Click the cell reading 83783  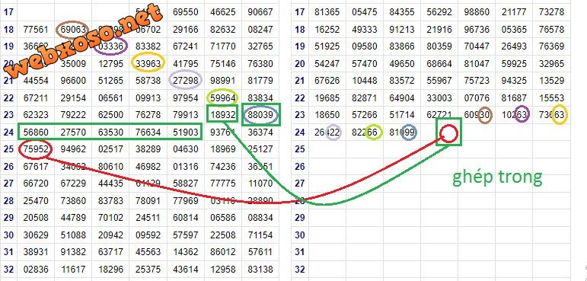[x=111, y=201]
